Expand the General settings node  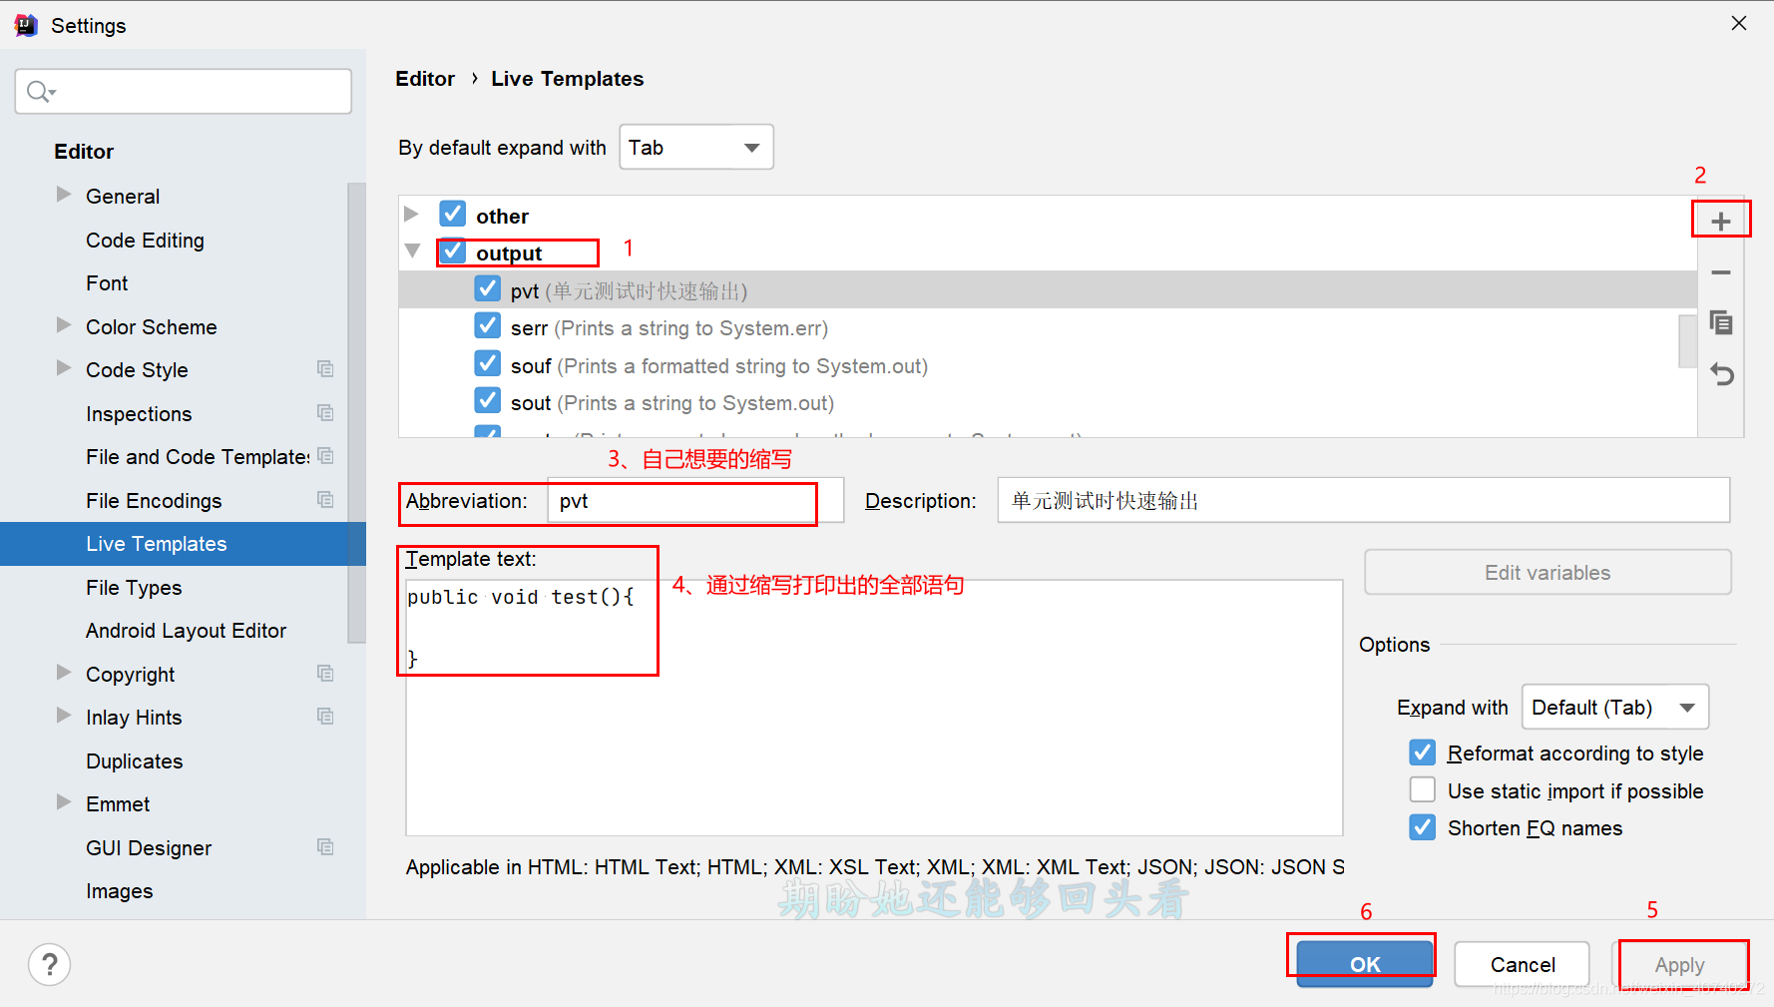click(x=64, y=195)
